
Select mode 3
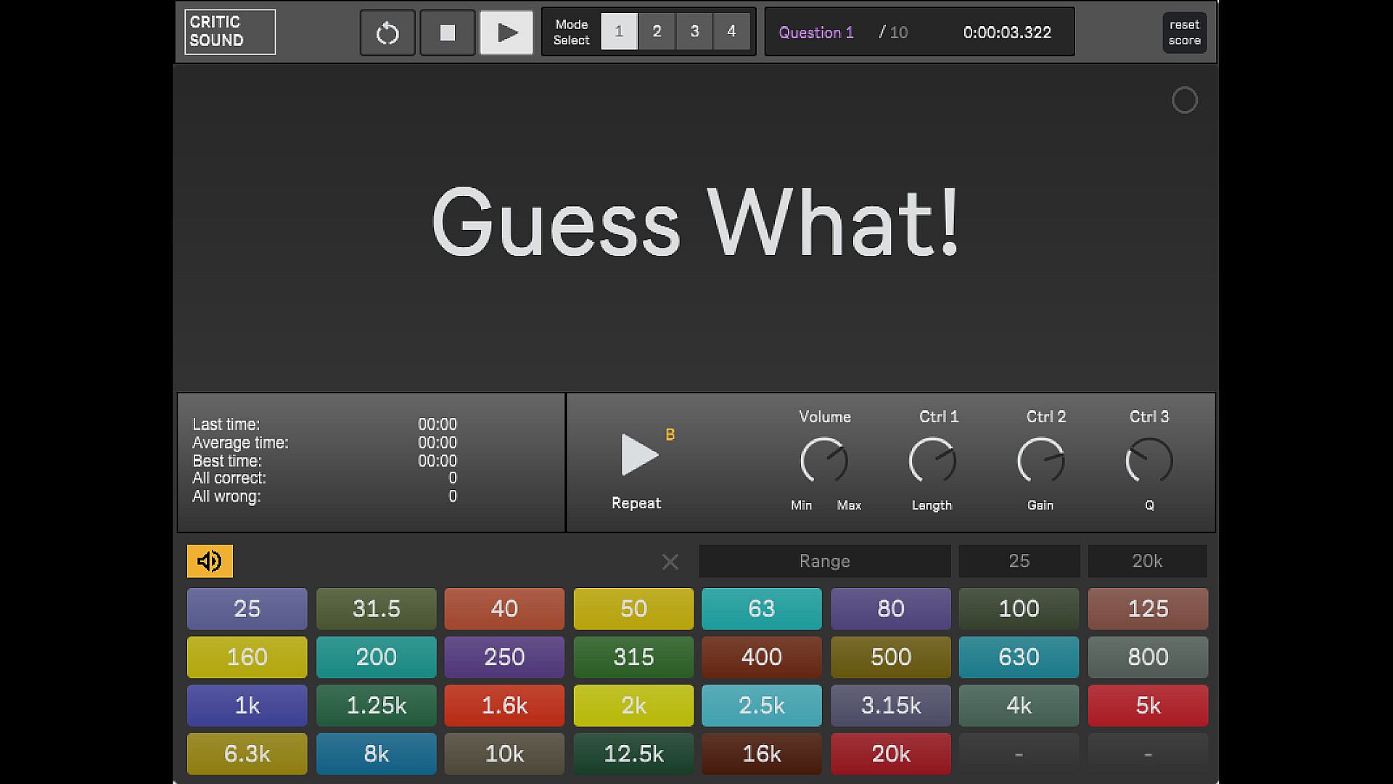coord(694,31)
